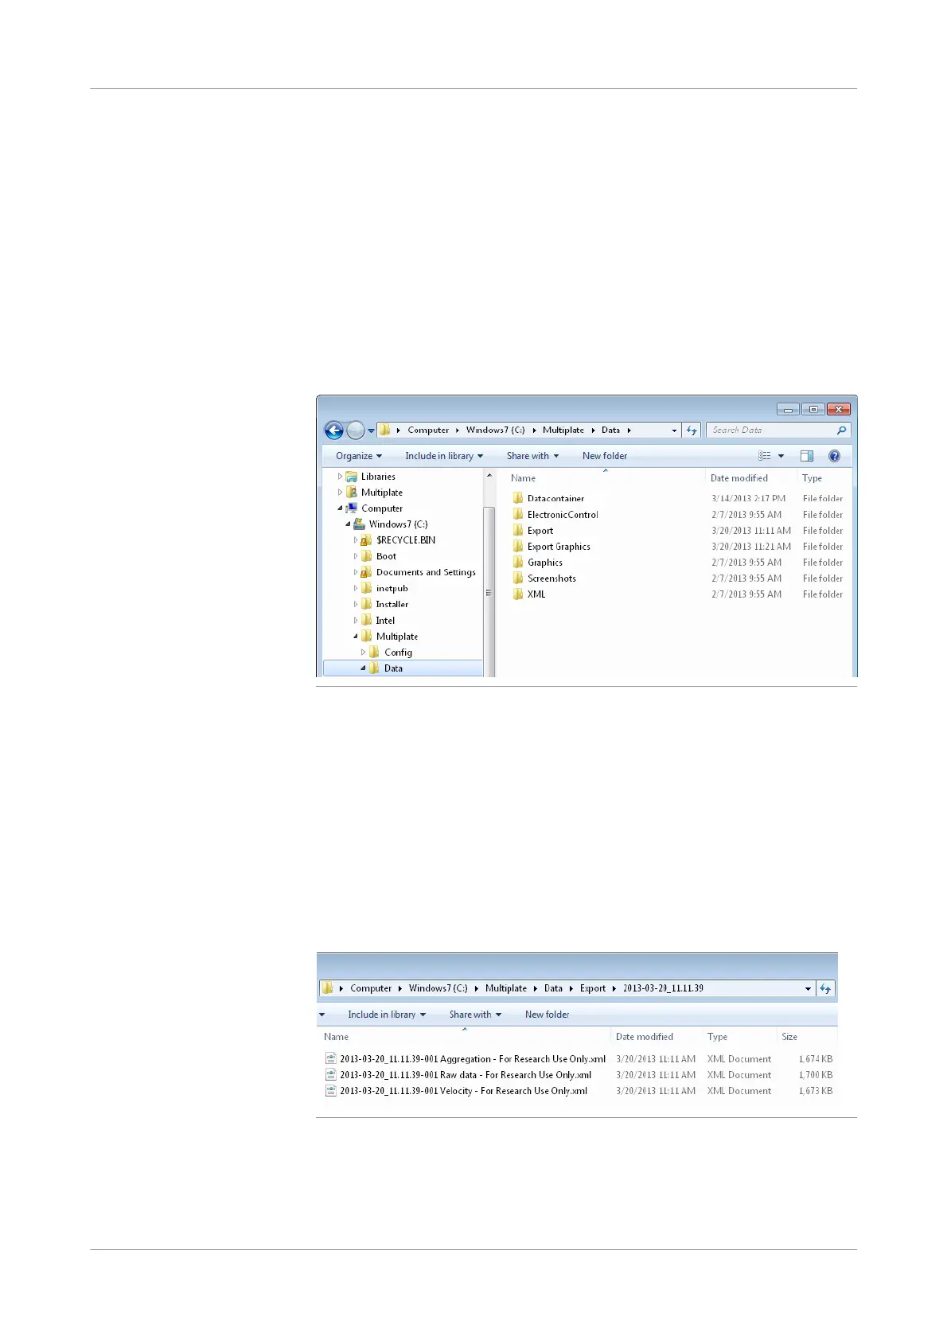This screenshot has height=1340, width=947.
Task: Select Documents and Settings in tree
Action: (426, 572)
